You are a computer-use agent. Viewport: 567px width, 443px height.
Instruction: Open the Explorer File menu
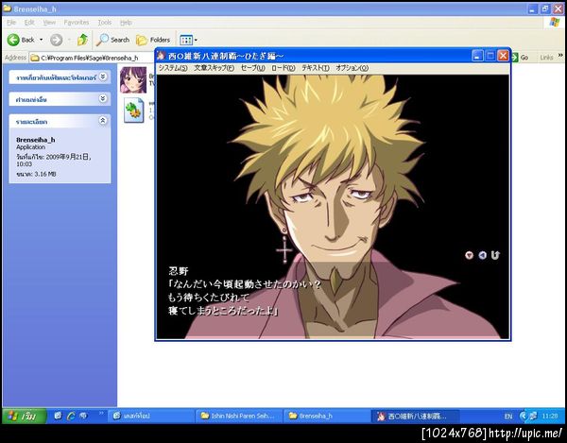(x=11, y=23)
